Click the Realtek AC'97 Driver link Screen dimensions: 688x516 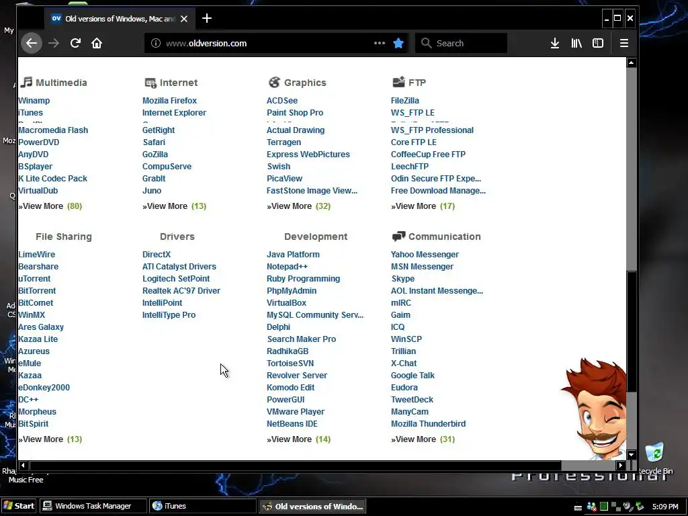click(x=181, y=291)
